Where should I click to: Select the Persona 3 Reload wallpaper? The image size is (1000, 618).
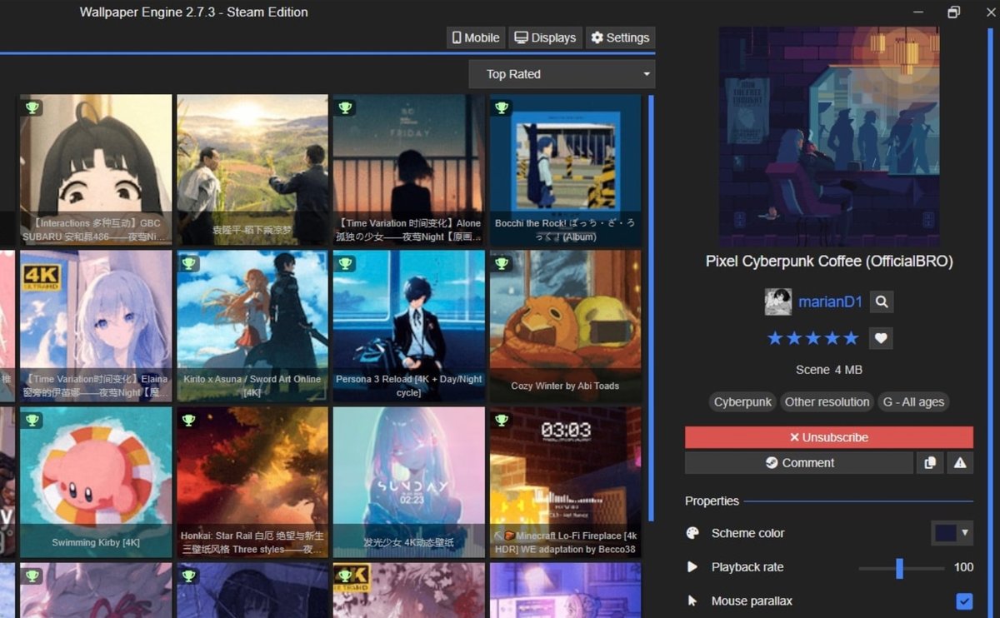(409, 326)
